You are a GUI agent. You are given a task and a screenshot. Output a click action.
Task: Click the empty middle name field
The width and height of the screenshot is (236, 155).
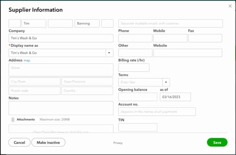(60, 23)
